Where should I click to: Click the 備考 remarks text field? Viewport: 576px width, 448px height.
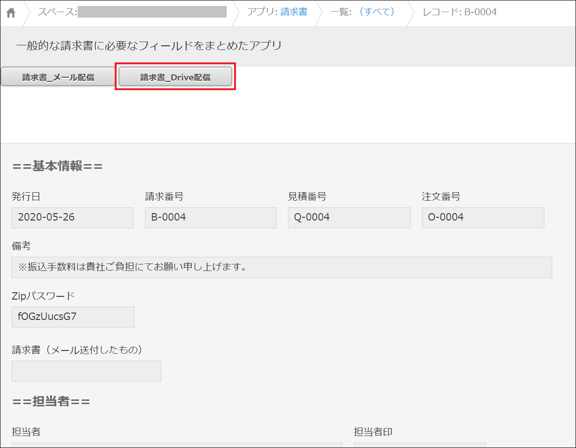pos(281,267)
